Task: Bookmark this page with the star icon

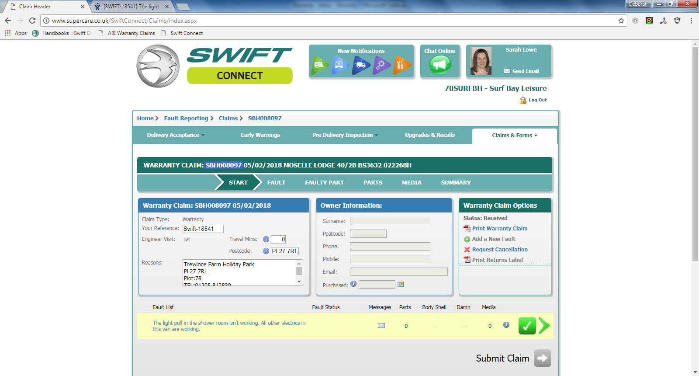Action: (621, 21)
